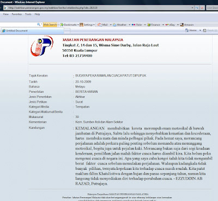The width and height of the screenshot is (218, 201).
Task: Click the date value 20-10-2009
Action: pyautogui.click(x=83, y=82)
